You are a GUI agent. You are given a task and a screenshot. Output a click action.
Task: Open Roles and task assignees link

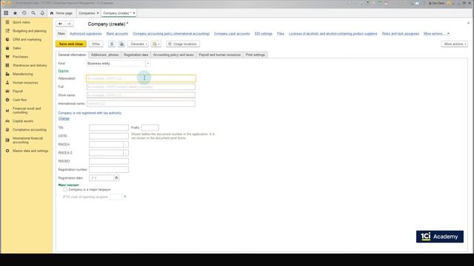400,34
